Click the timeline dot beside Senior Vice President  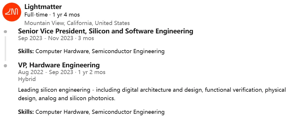[x=6, y=32]
